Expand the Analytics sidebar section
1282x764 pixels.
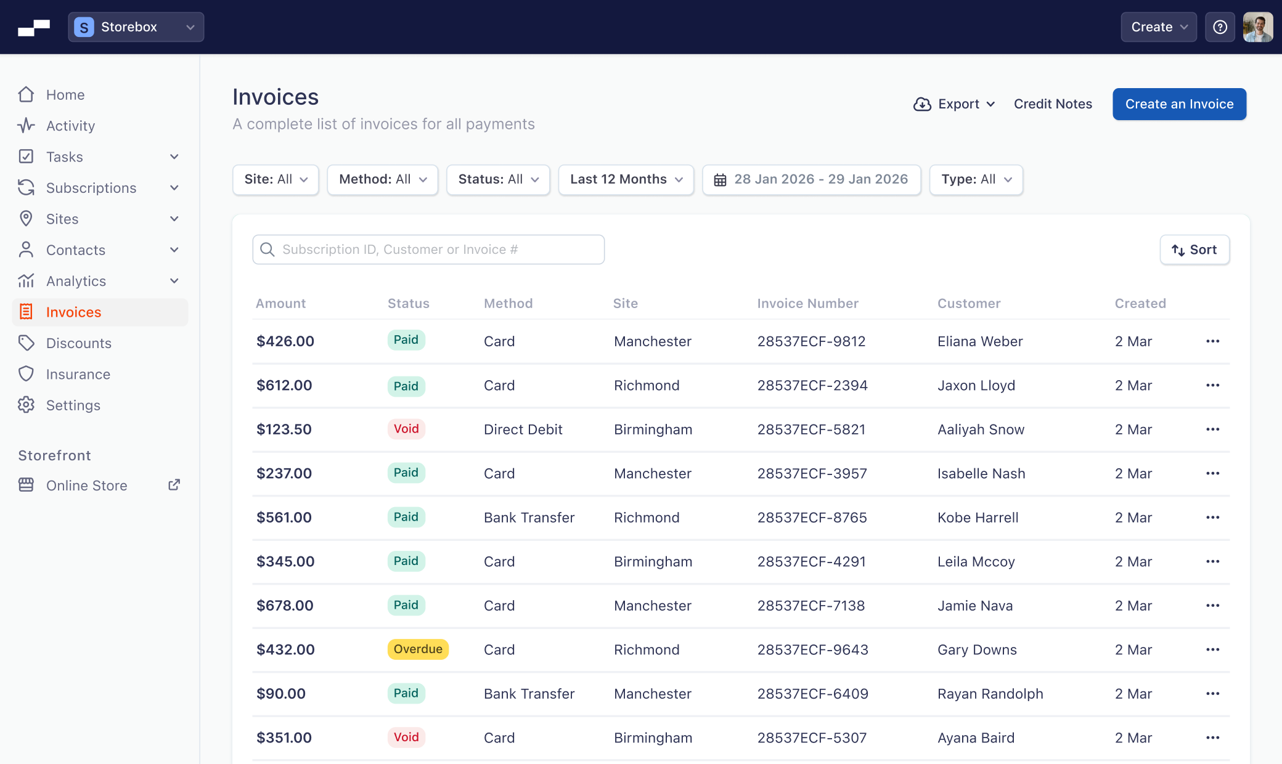tap(175, 280)
